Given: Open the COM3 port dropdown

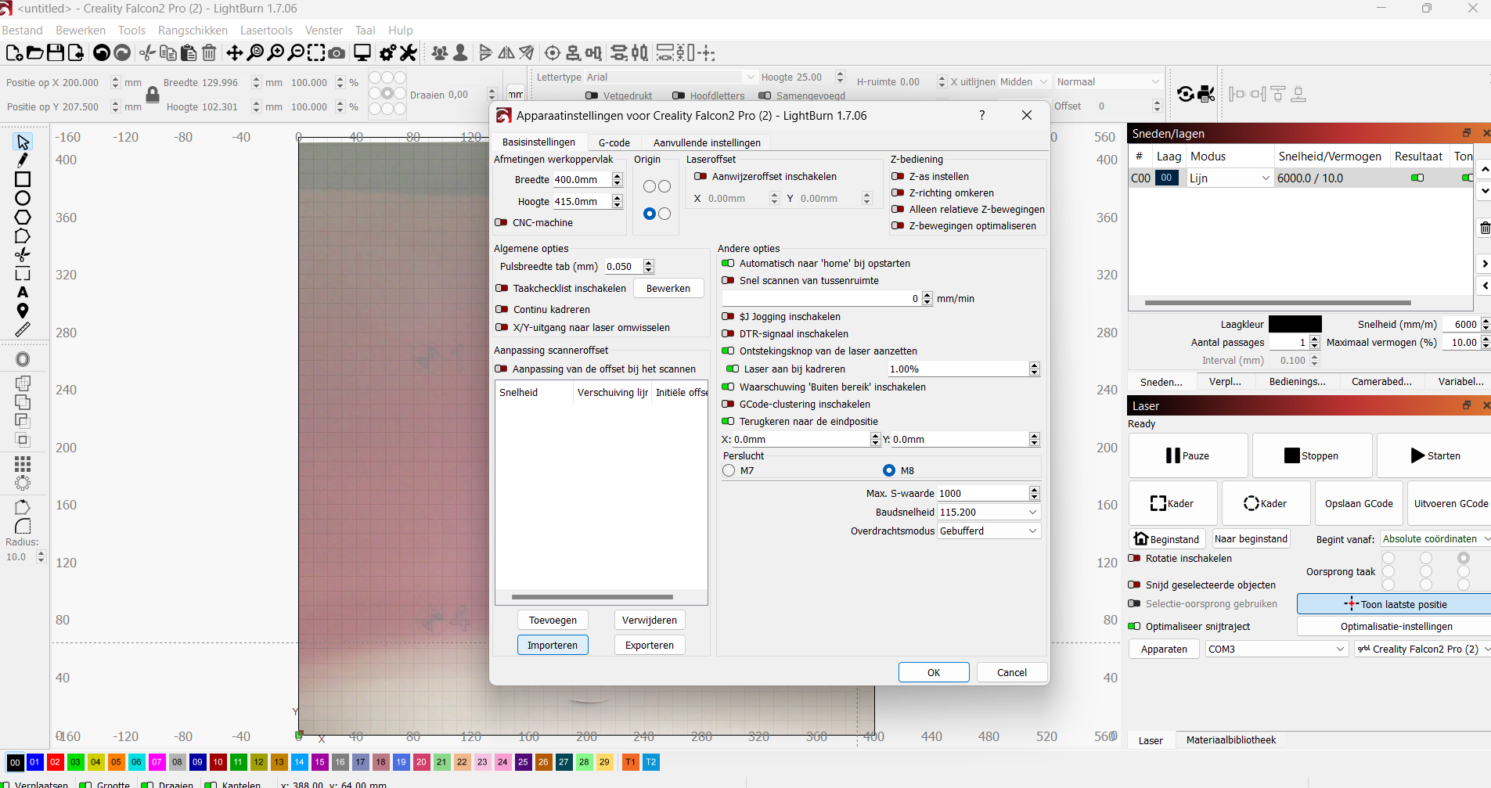Looking at the screenshot, I should pos(1276,649).
